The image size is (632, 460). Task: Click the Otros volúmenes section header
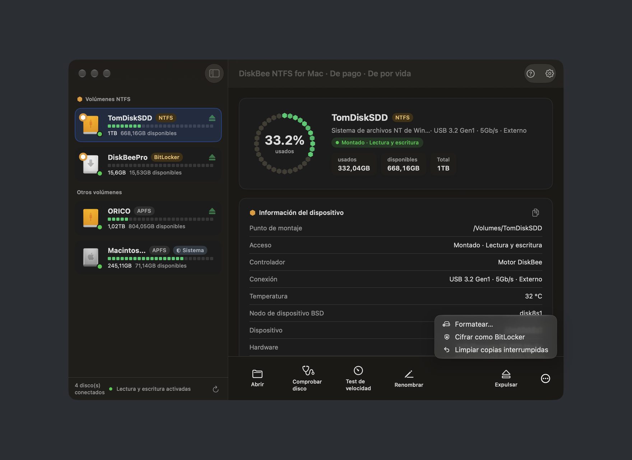tap(99, 192)
